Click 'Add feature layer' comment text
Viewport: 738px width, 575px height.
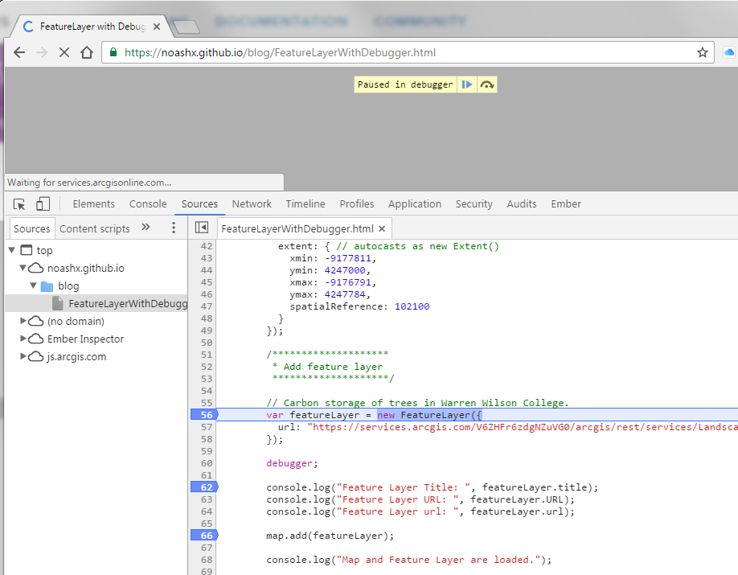334,367
